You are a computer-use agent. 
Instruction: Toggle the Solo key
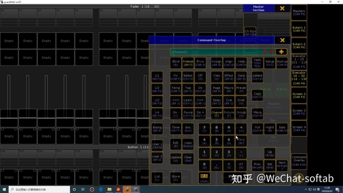[282, 129]
